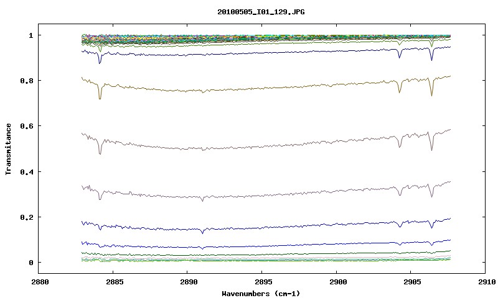Click the x-axis tick label 2890

(189, 282)
